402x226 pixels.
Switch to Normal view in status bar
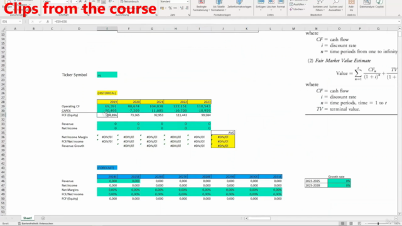(342, 223)
